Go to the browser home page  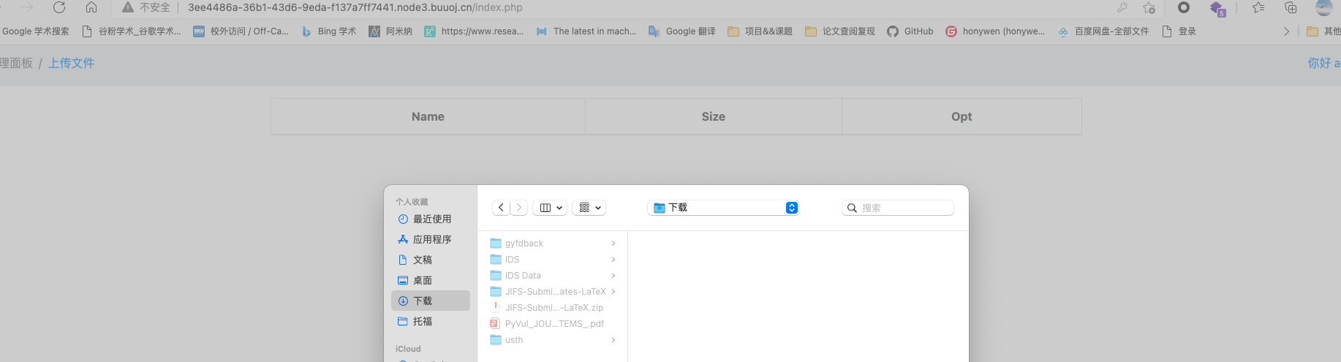point(91,7)
